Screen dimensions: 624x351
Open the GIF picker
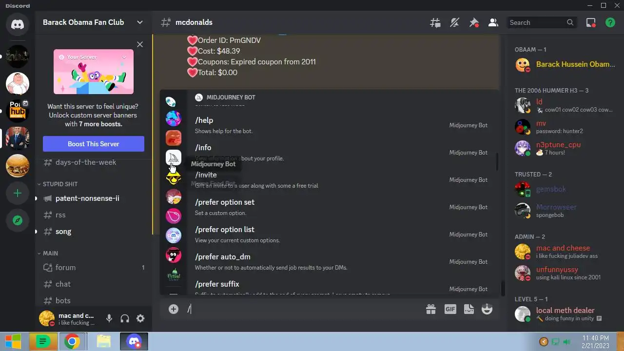[450, 309]
